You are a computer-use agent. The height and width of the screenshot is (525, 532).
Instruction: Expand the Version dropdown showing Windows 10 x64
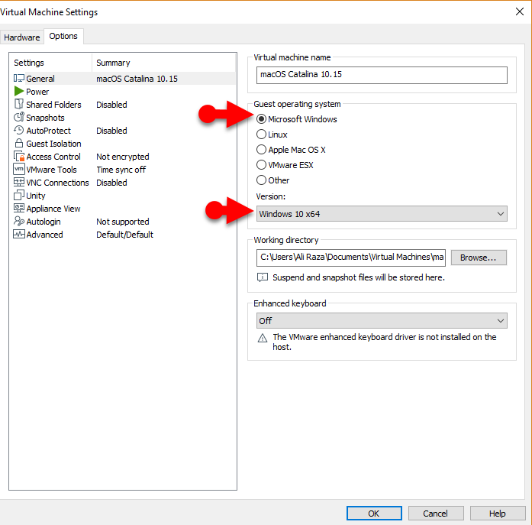[382, 214]
